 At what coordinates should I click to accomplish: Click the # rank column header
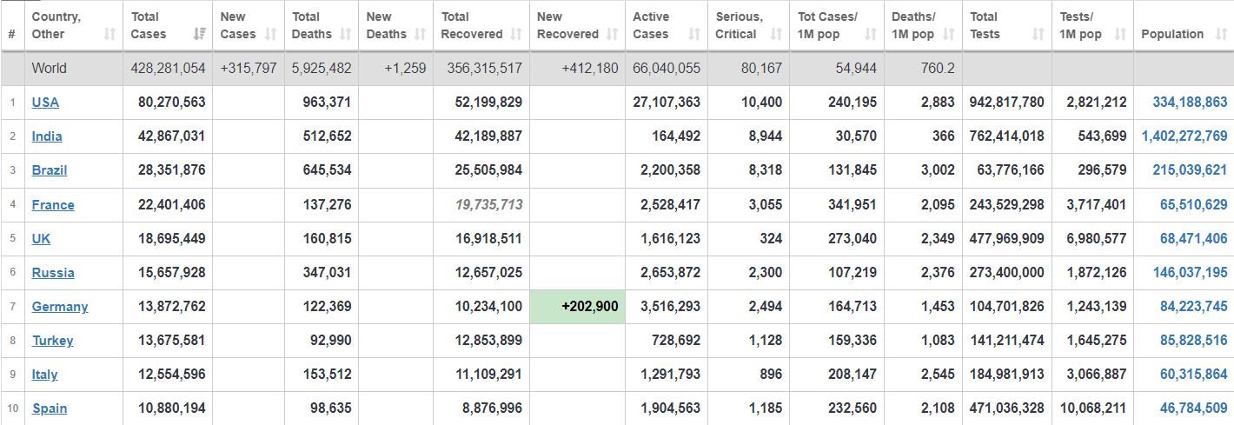pyautogui.click(x=12, y=34)
